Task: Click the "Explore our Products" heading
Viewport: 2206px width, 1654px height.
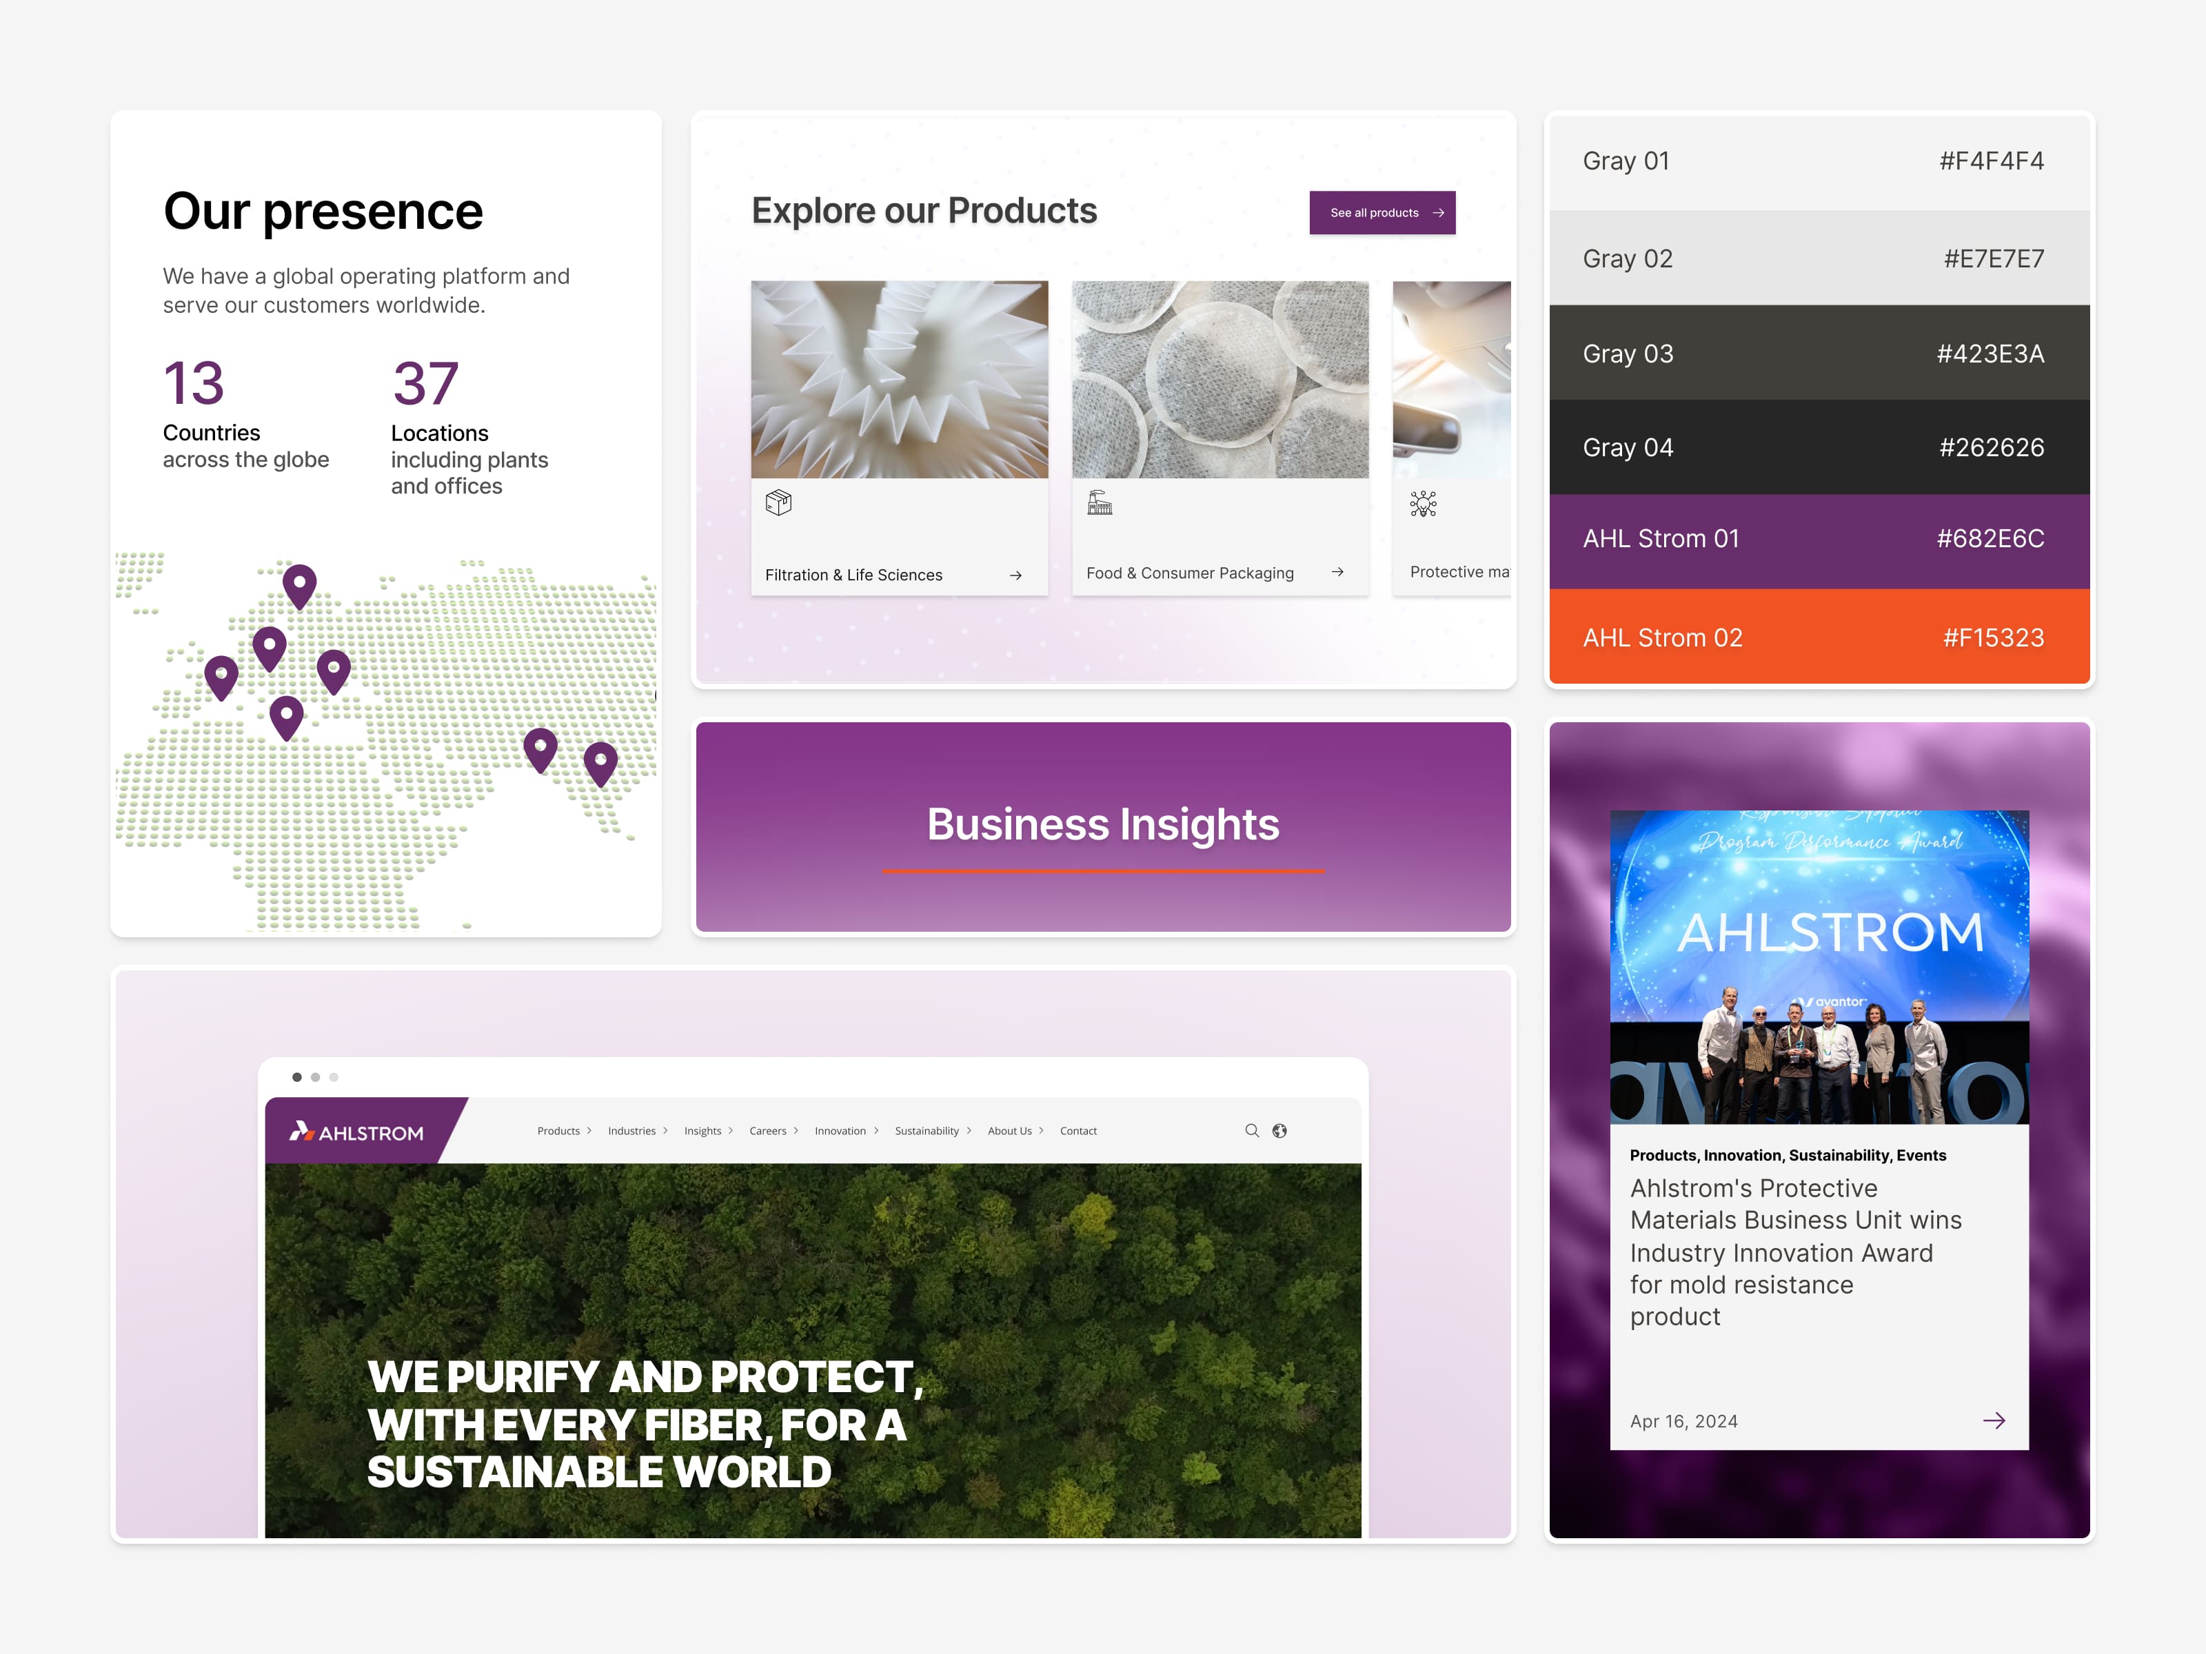Action: coord(924,212)
